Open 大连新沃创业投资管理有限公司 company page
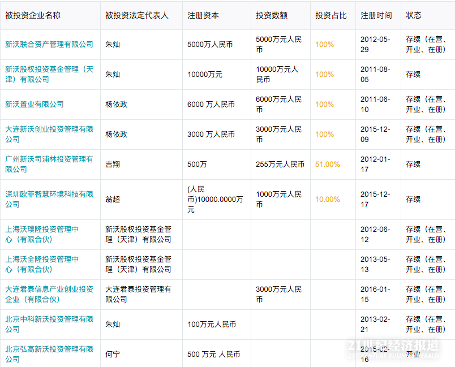Image resolution: width=455 pixels, height=367 pixels. pos(49,134)
